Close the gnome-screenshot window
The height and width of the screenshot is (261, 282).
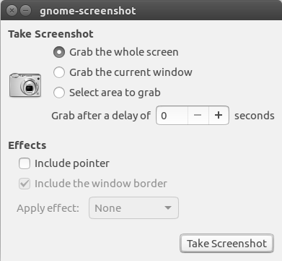click(12, 11)
